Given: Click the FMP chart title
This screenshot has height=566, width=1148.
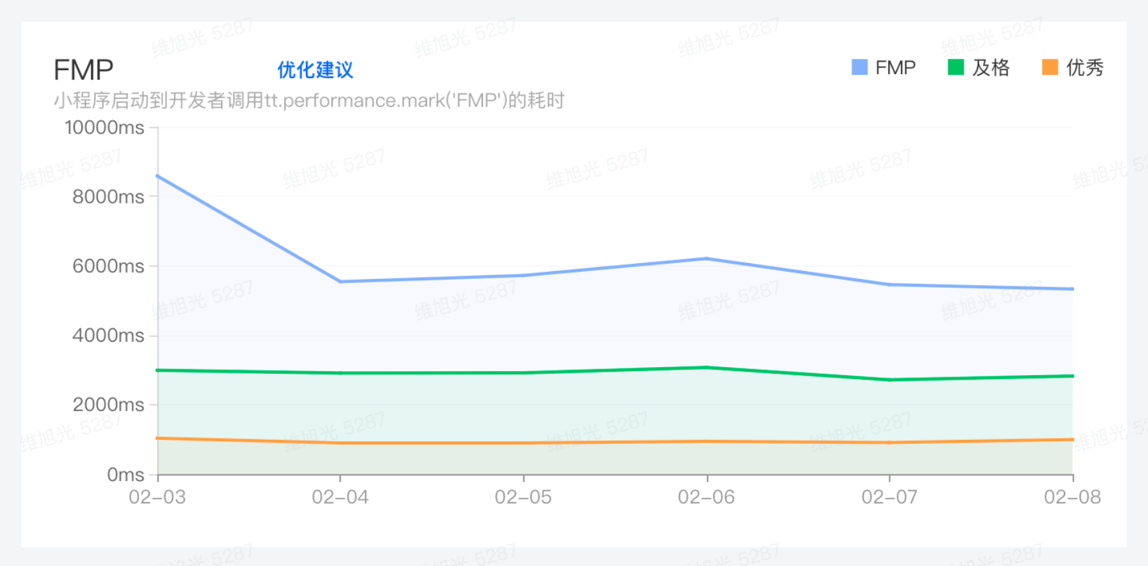Looking at the screenshot, I should pyautogui.click(x=84, y=70).
